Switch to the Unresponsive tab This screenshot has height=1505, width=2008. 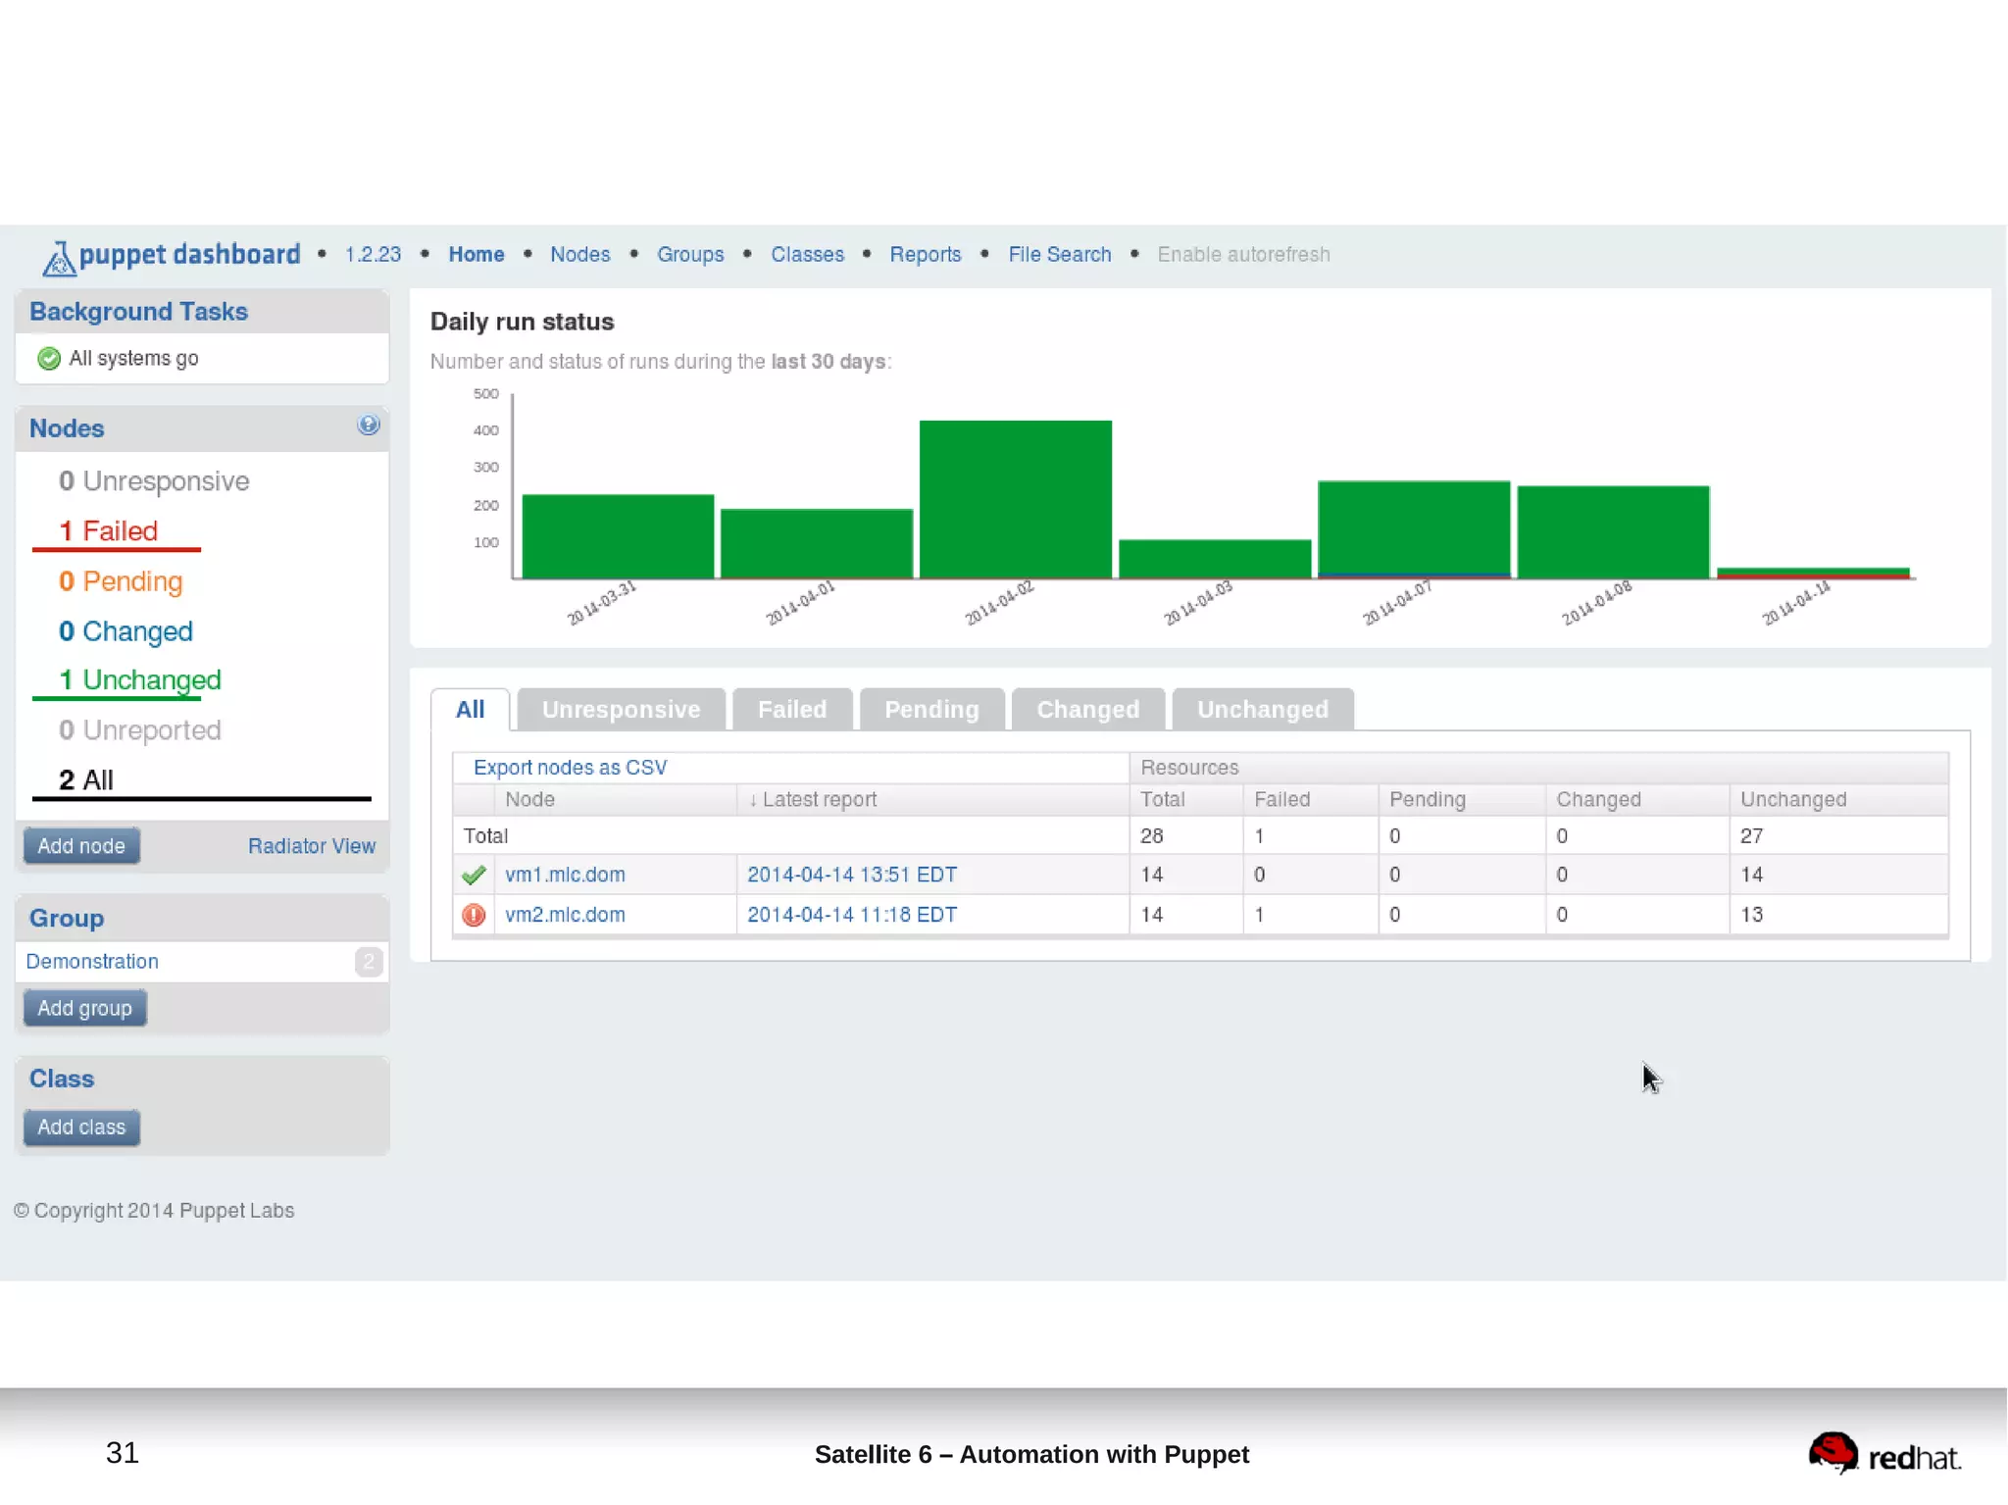tap(622, 710)
